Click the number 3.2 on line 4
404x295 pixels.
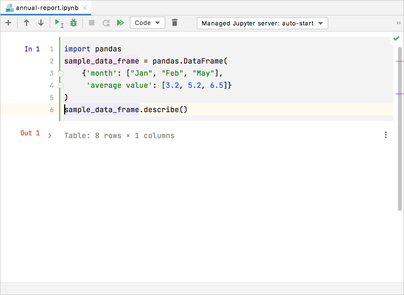click(172, 85)
